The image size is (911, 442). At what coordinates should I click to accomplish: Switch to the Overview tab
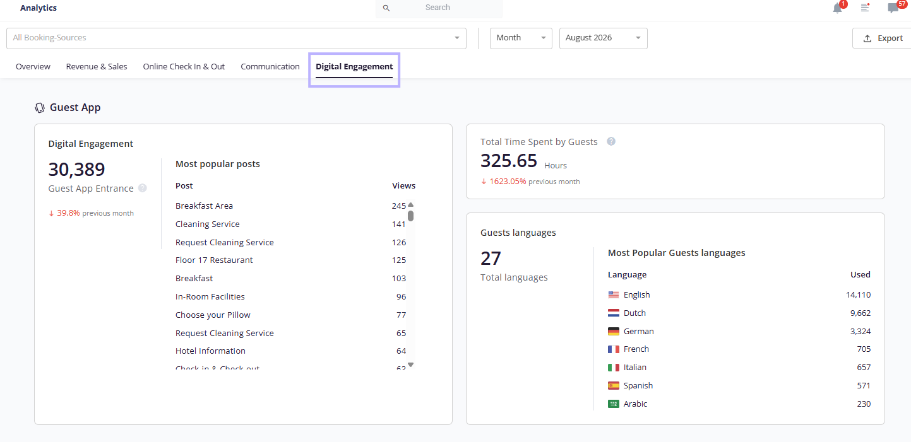click(33, 66)
